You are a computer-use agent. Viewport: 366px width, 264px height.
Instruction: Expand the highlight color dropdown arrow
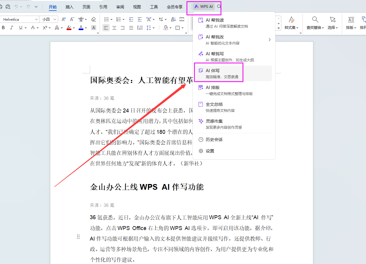tap(74, 28)
